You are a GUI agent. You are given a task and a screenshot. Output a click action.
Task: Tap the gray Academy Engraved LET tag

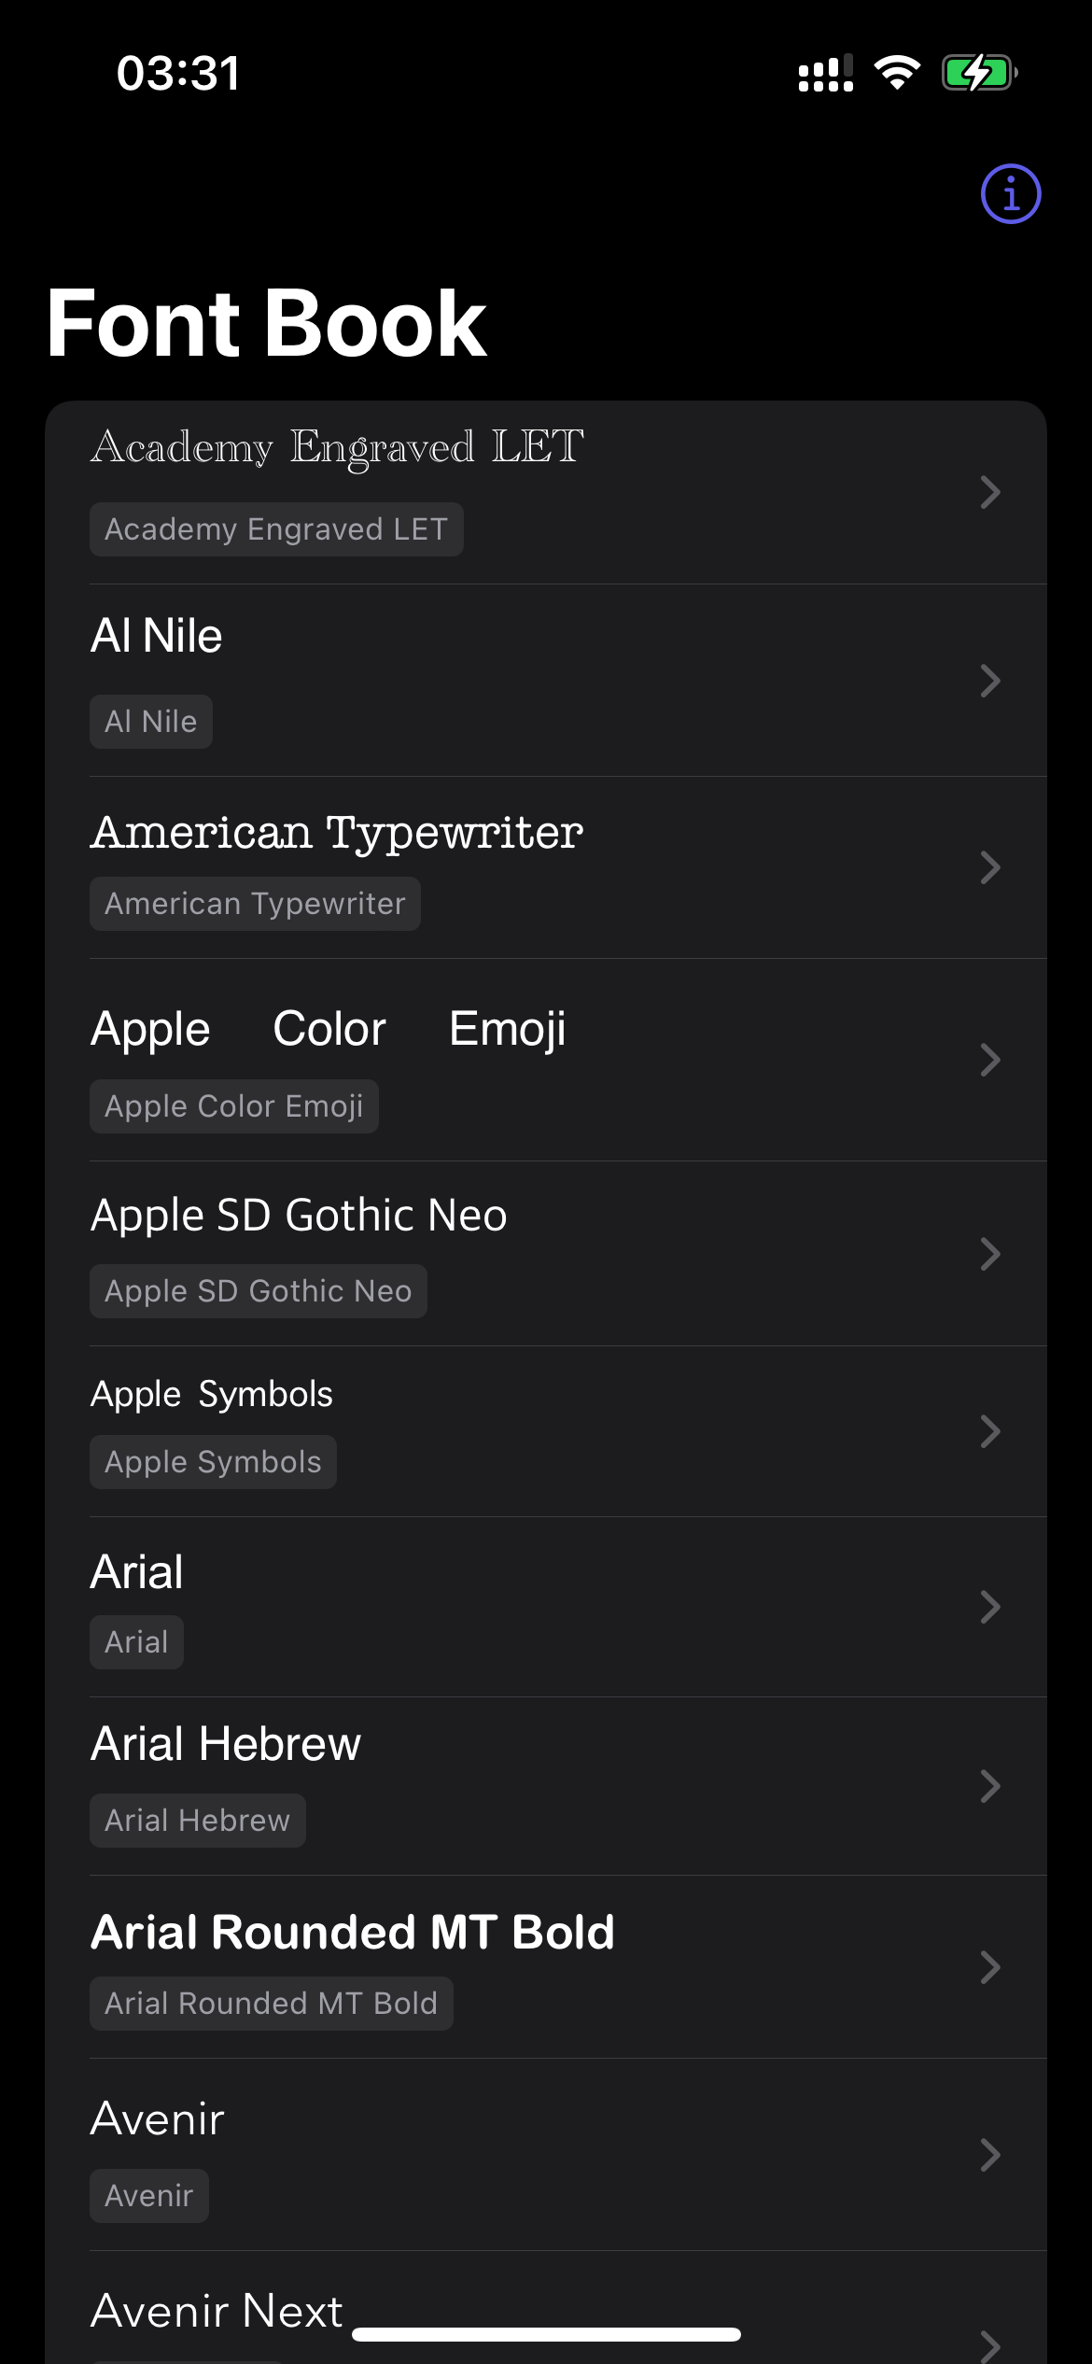[x=276, y=529]
